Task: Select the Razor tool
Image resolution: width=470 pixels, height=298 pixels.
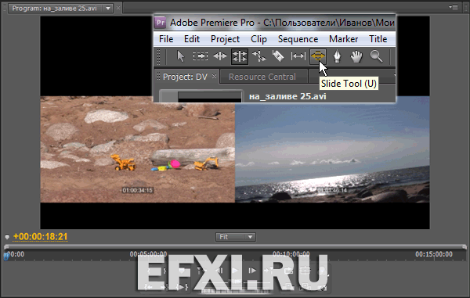Action: pyautogui.click(x=278, y=56)
